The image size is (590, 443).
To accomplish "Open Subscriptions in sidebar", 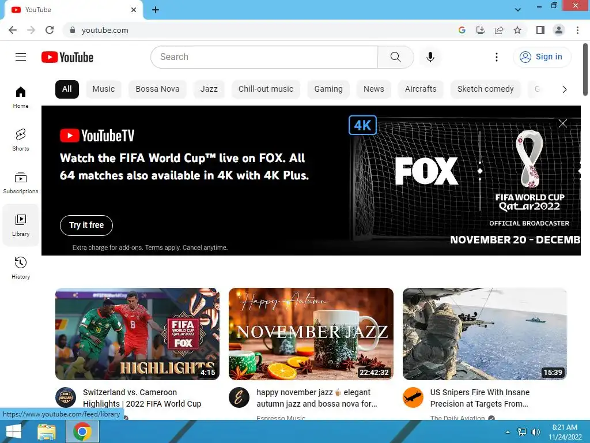I will point(21,183).
